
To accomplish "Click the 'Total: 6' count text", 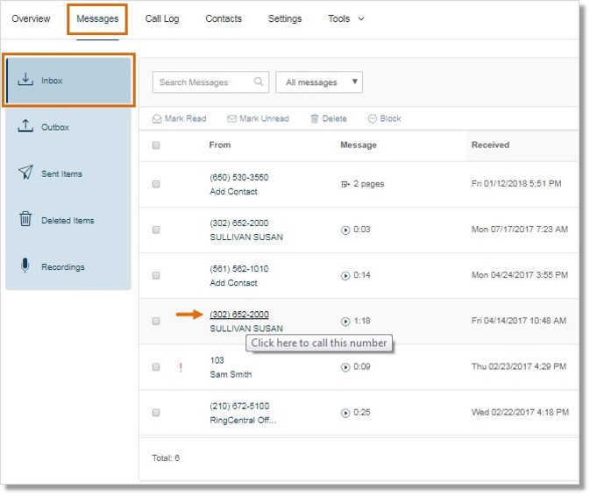I will pyautogui.click(x=166, y=458).
